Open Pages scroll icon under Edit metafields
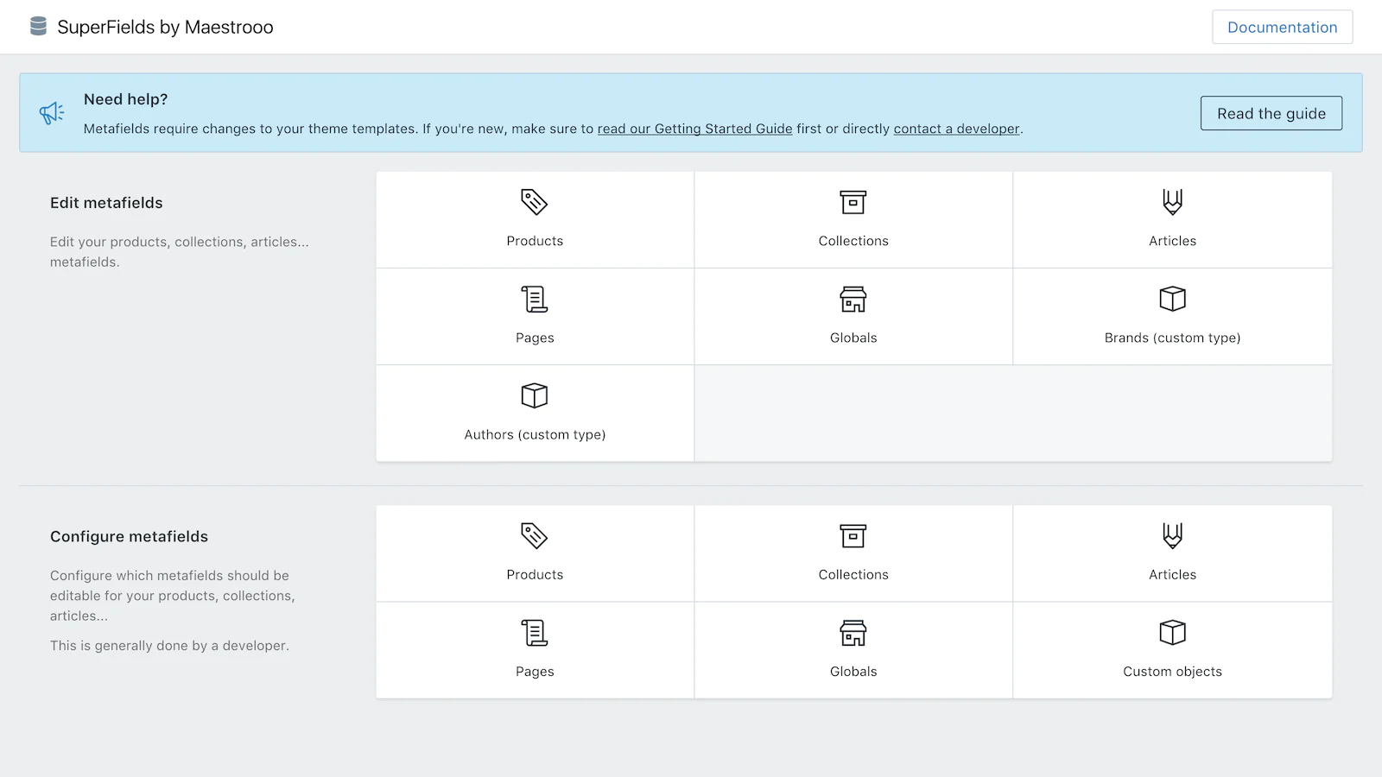 pyautogui.click(x=535, y=299)
